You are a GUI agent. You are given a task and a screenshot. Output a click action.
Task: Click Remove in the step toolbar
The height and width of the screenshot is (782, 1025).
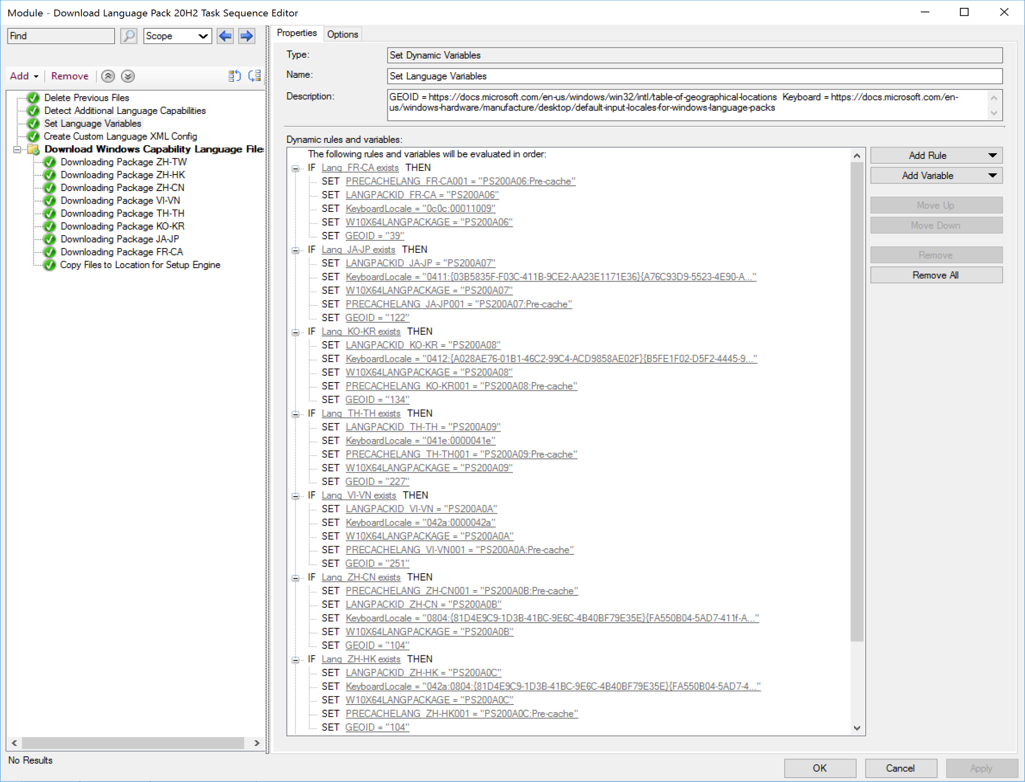pyautogui.click(x=70, y=76)
